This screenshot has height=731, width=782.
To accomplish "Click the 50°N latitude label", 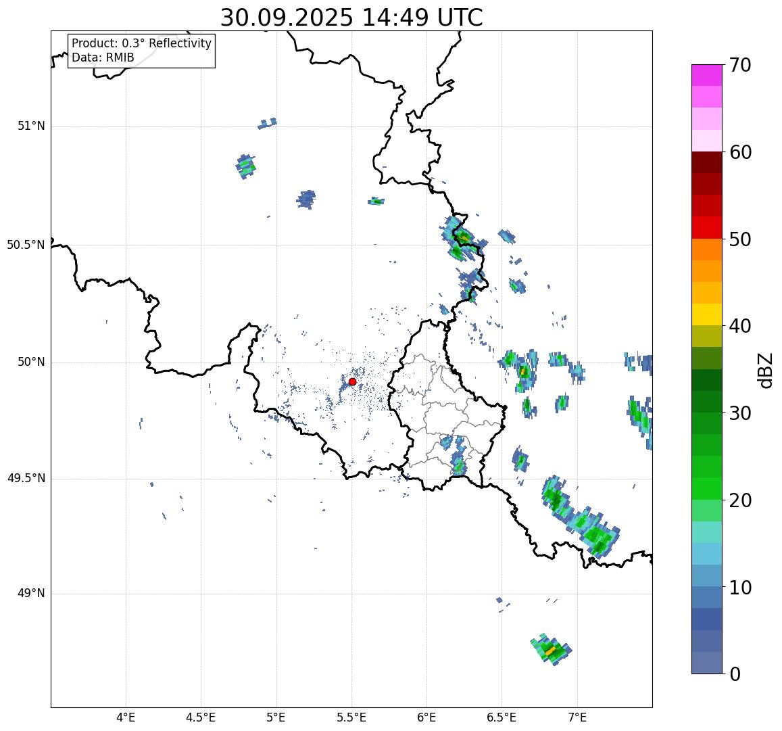I will click(x=31, y=362).
